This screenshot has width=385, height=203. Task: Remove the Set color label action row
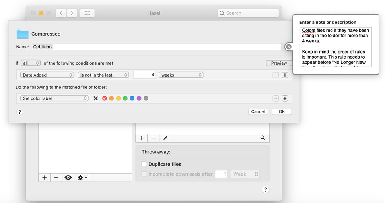click(x=276, y=98)
